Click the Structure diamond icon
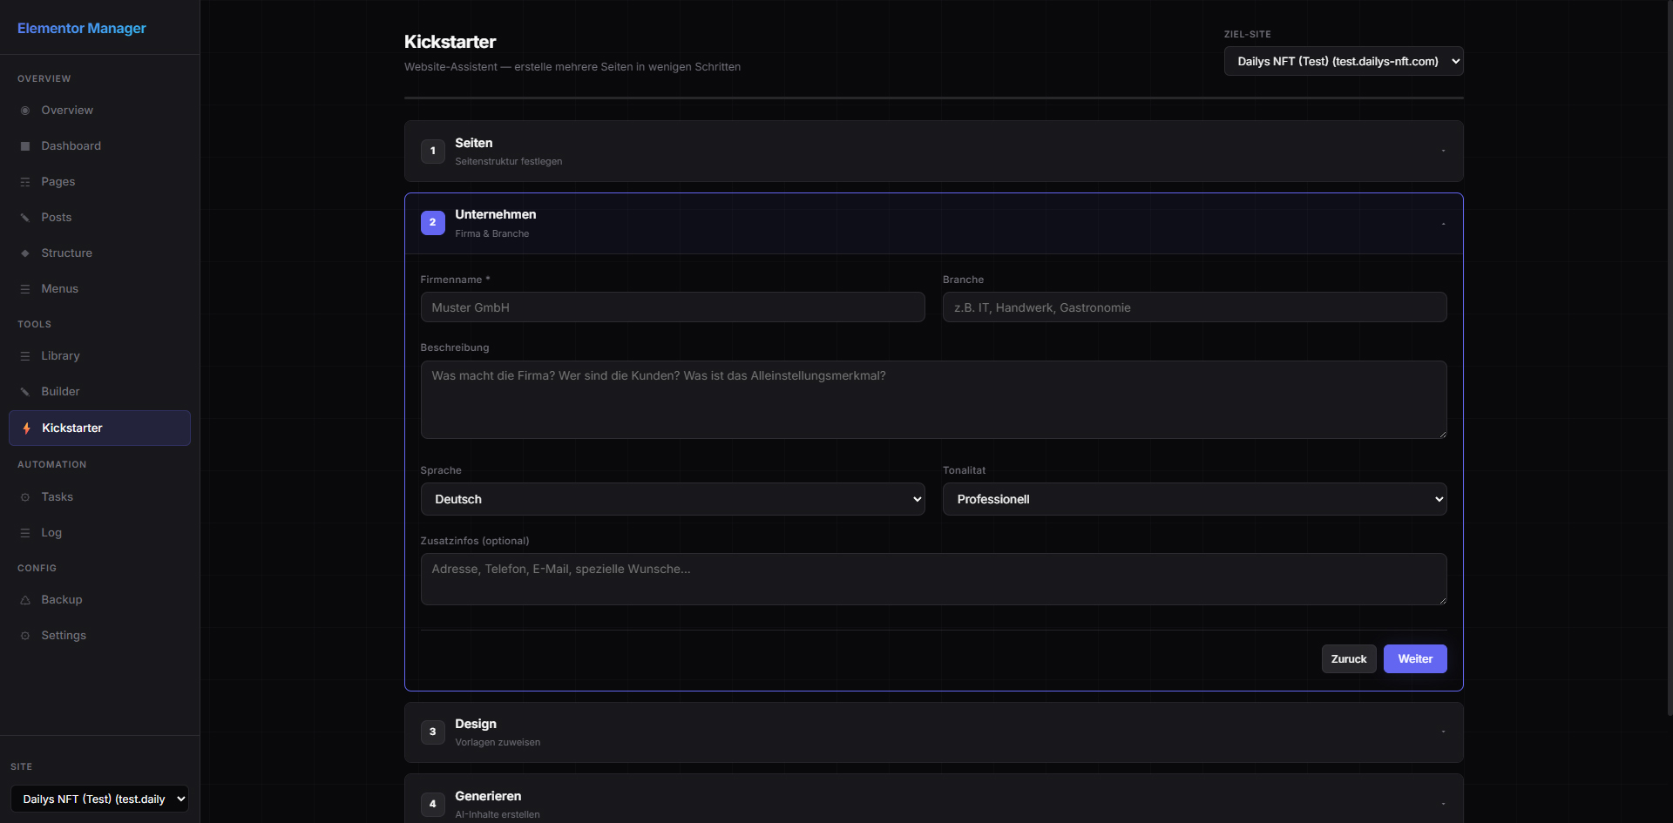The width and height of the screenshot is (1673, 823). [25, 253]
